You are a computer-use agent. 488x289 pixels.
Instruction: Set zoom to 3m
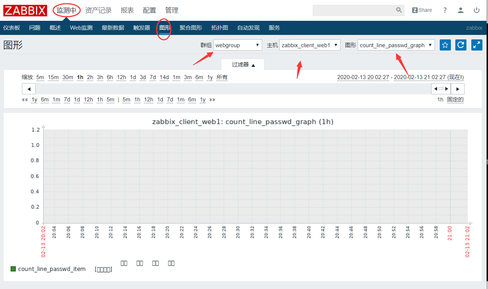point(188,77)
